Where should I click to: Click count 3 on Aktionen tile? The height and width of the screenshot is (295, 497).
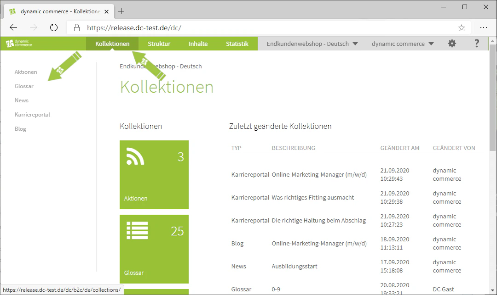coord(181,156)
